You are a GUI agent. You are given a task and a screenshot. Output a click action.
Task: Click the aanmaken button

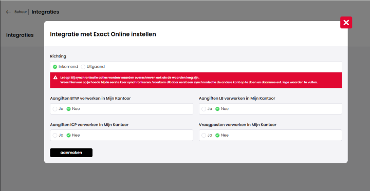71,152
